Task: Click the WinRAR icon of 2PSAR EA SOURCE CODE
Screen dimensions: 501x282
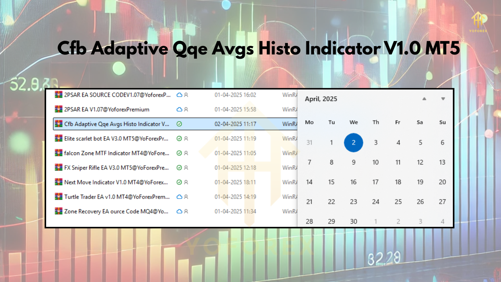Action: [x=59, y=94]
